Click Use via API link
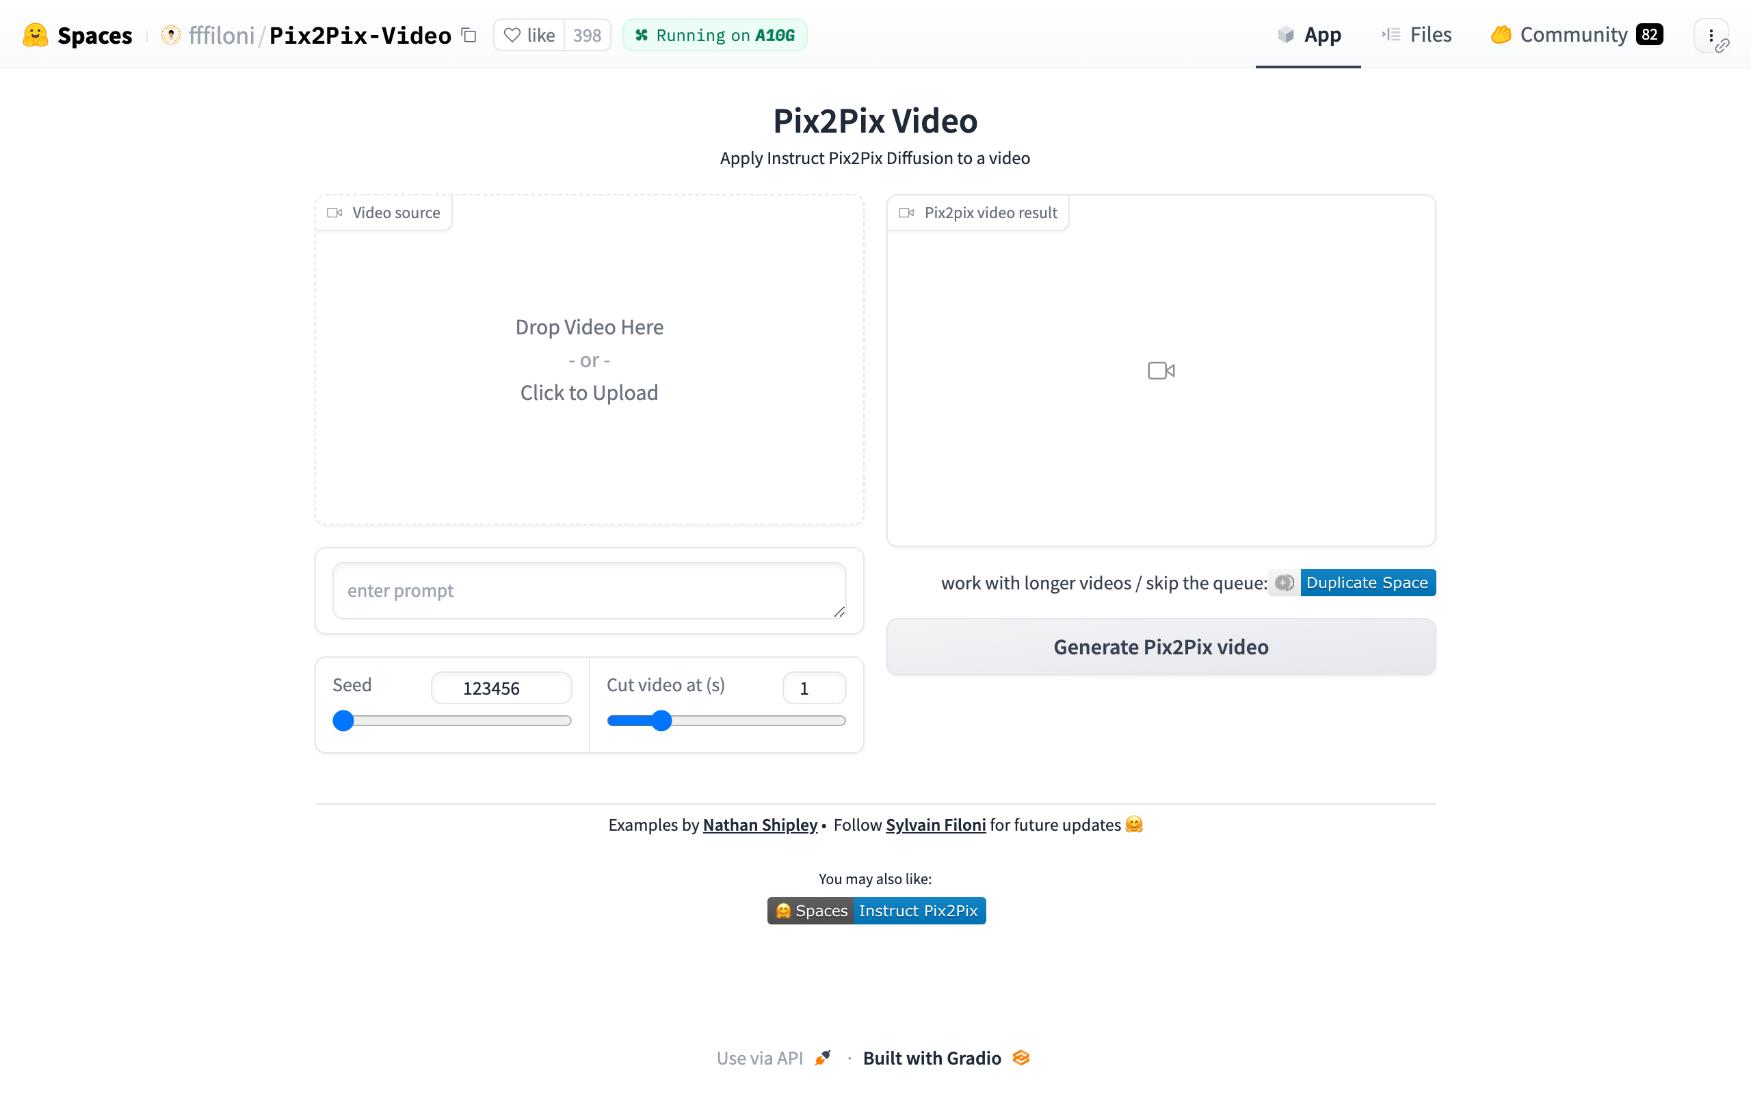 (x=760, y=1058)
